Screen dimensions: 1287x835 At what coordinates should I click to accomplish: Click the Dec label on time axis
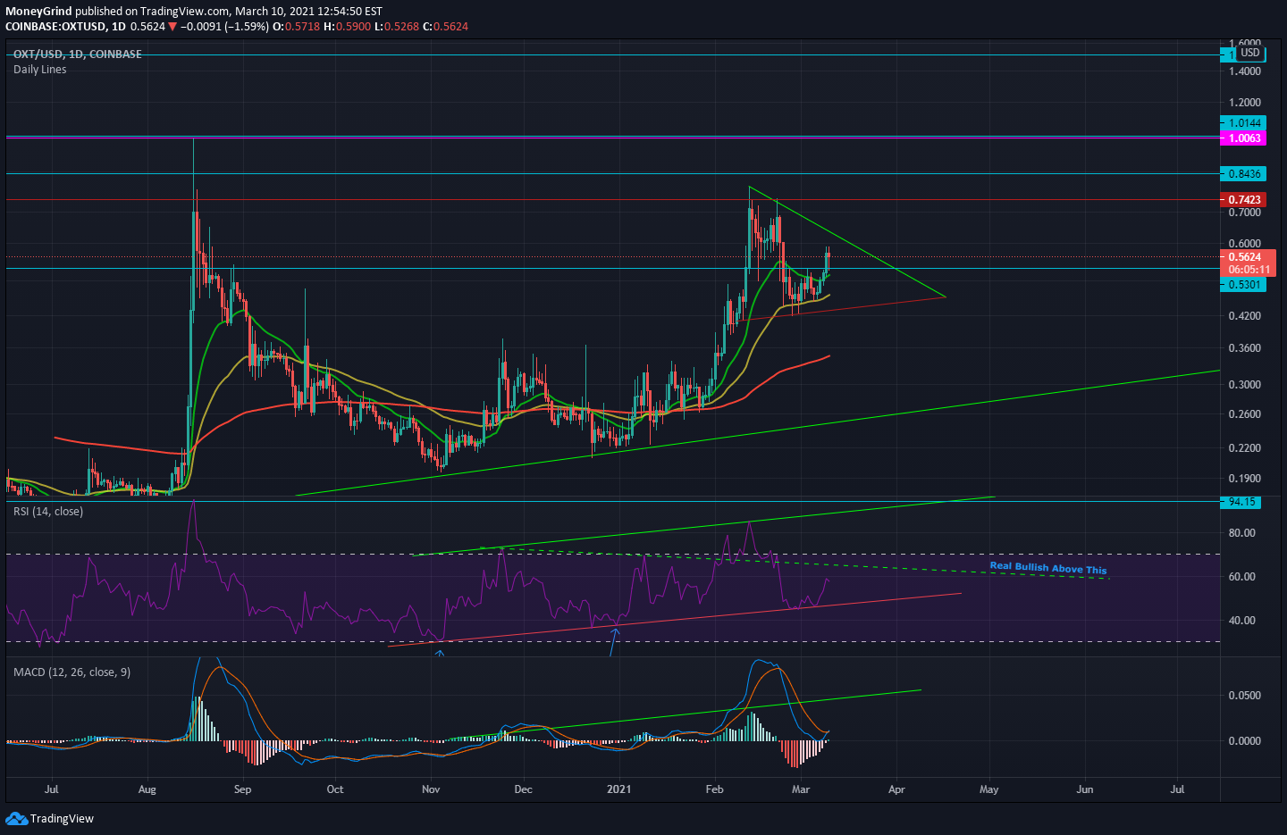point(524,789)
